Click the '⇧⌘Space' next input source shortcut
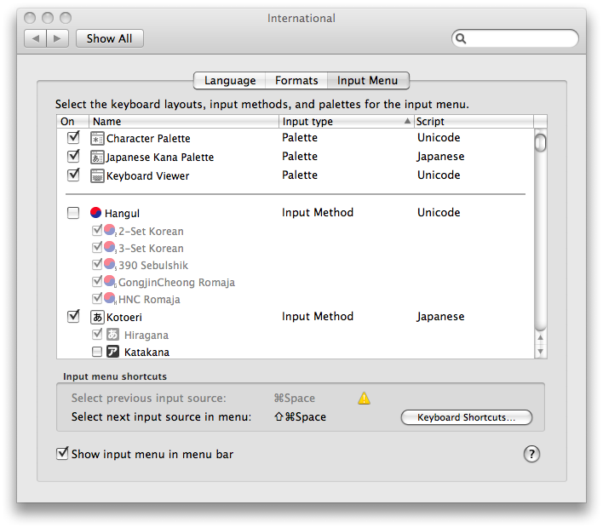Screen dimensions: 603x528 300,416
